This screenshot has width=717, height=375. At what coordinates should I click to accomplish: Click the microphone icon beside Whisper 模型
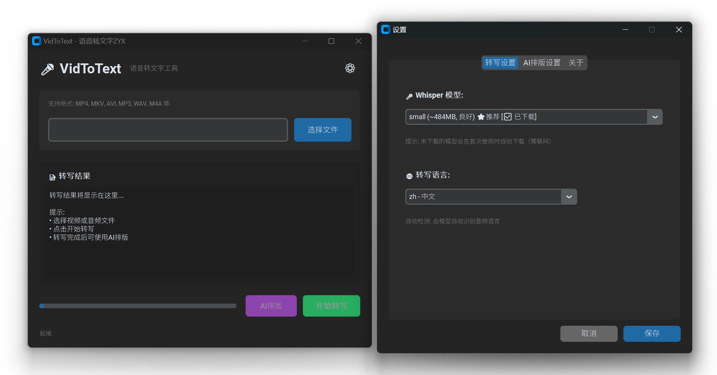409,96
